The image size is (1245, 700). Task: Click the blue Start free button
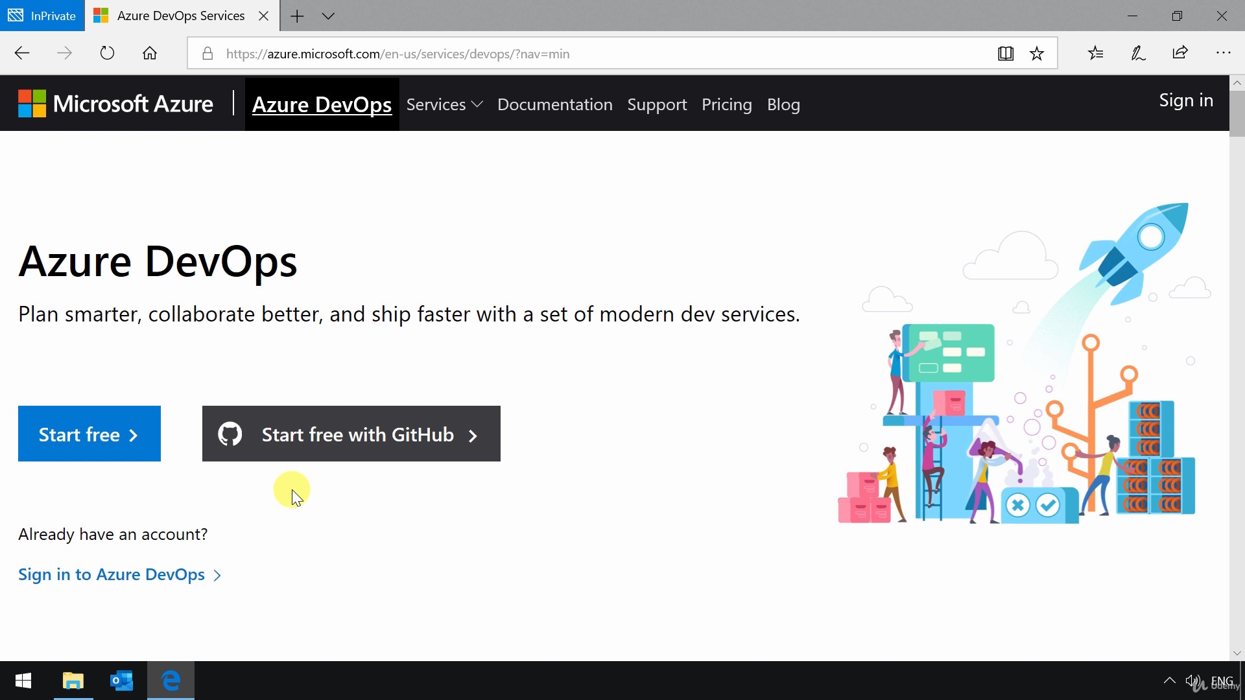click(89, 434)
